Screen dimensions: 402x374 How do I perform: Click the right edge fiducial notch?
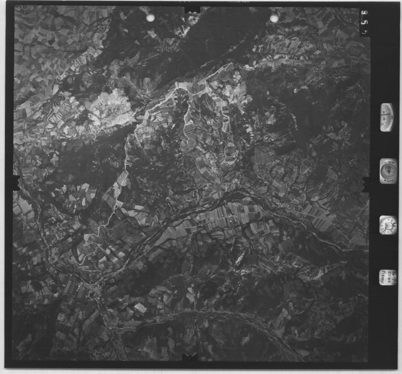coord(365,183)
